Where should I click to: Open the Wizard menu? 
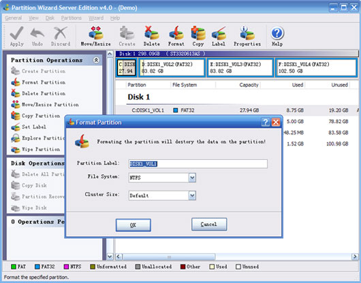click(96, 18)
